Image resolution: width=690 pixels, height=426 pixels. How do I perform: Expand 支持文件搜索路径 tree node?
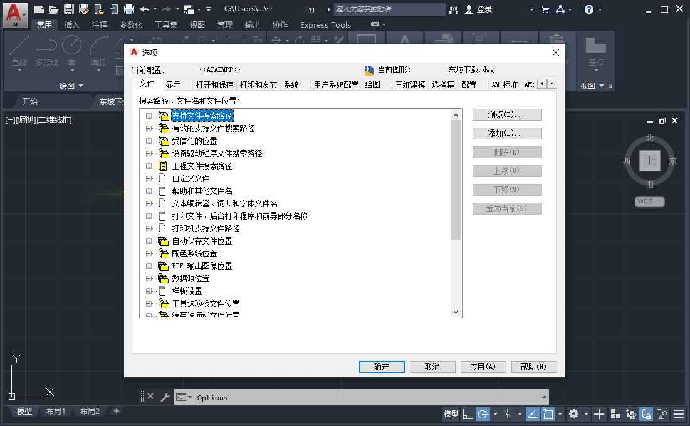coord(149,116)
